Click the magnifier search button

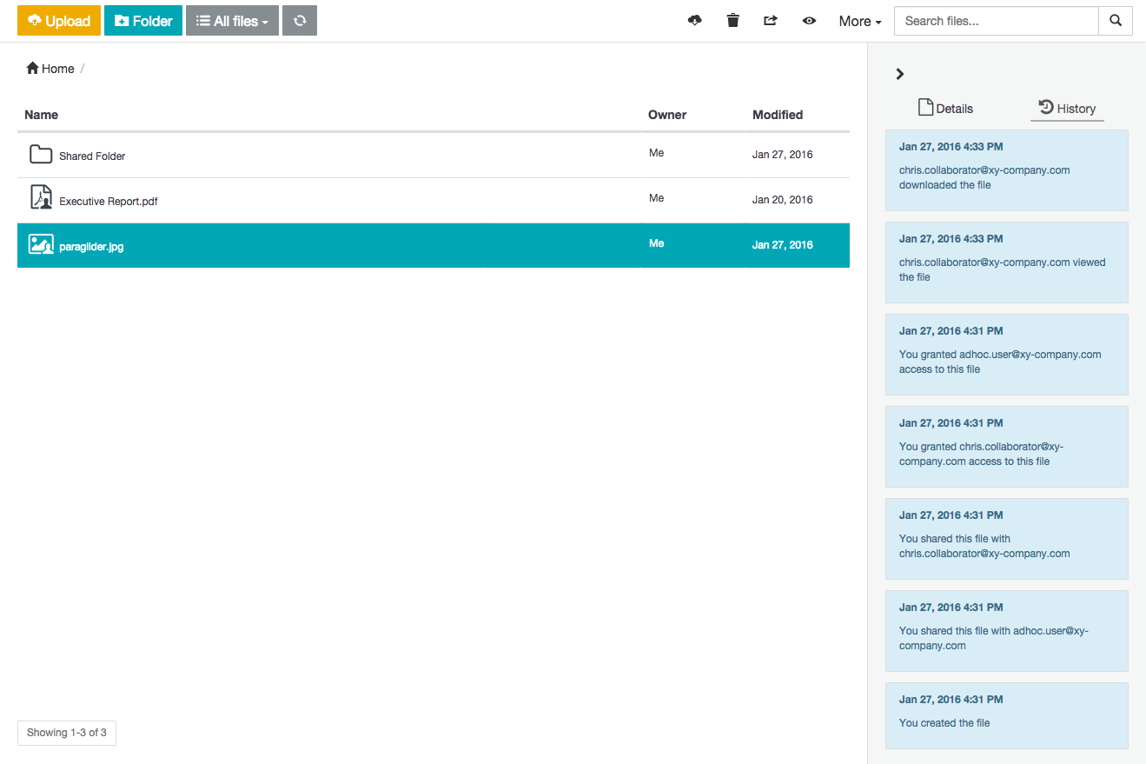[x=1116, y=21]
